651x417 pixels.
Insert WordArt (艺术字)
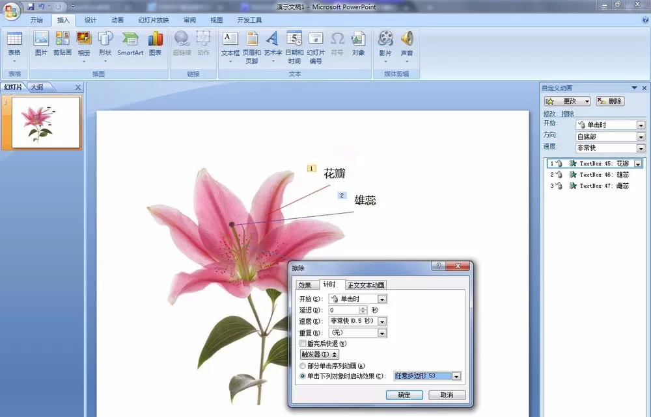[273, 47]
